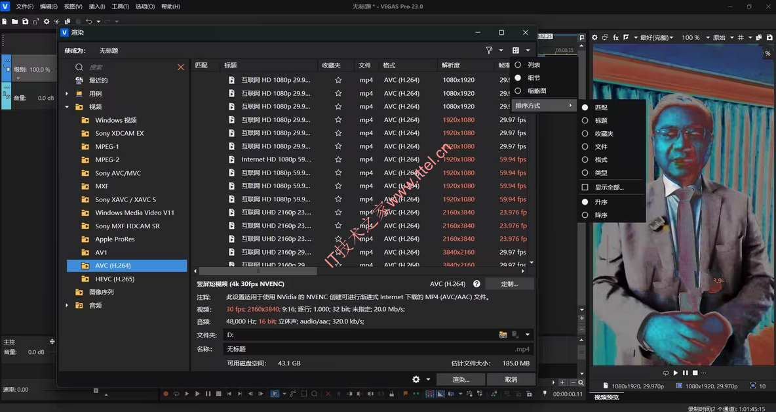
Task: Clear the search with the red X
Action: pyautogui.click(x=181, y=67)
